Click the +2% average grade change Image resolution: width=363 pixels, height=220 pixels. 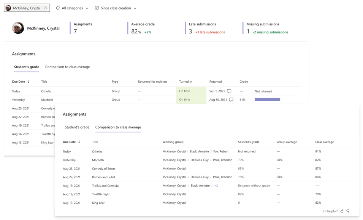(148, 32)
